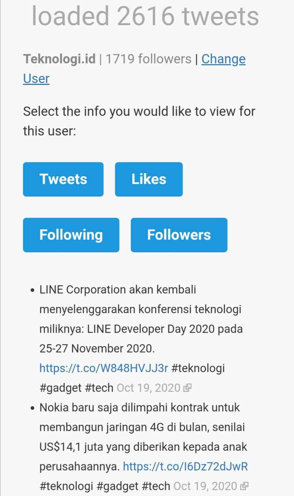View the Following list
Screen dimensions: 294x496
[71, 235]
